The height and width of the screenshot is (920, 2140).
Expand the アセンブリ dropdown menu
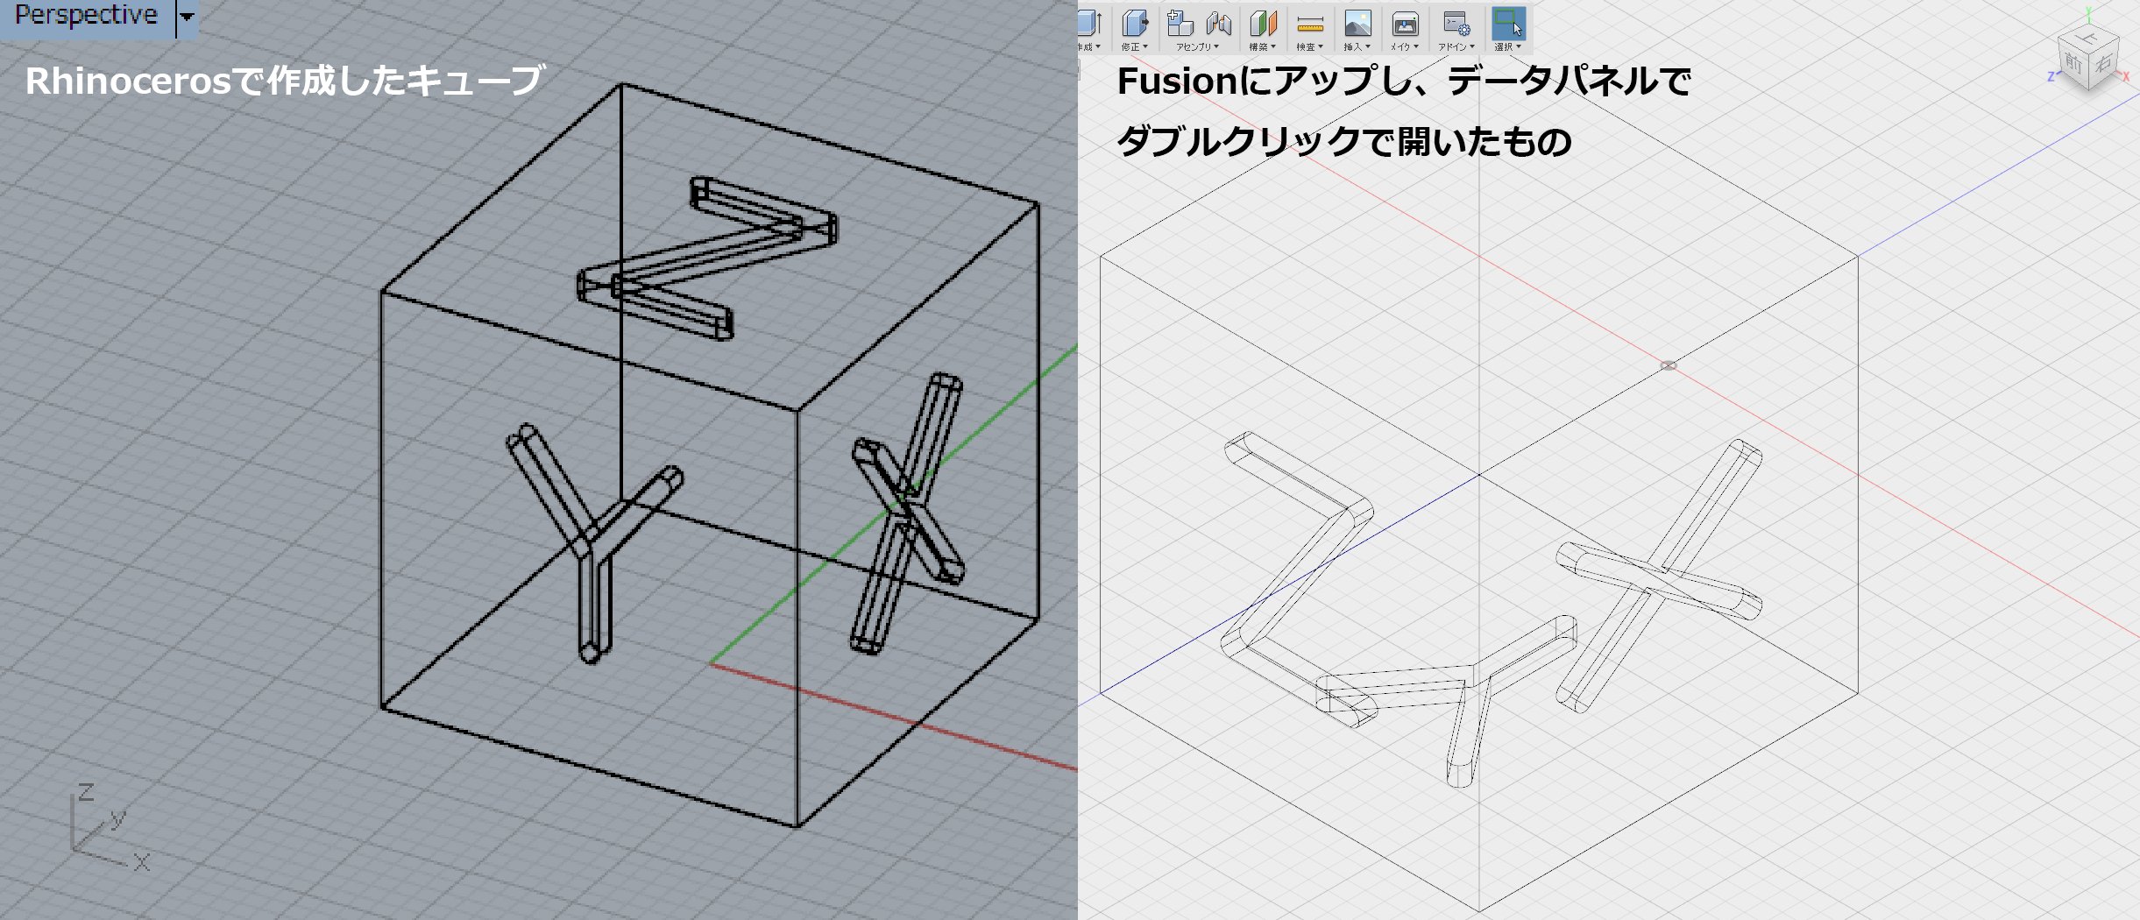tap(1197, 47)
